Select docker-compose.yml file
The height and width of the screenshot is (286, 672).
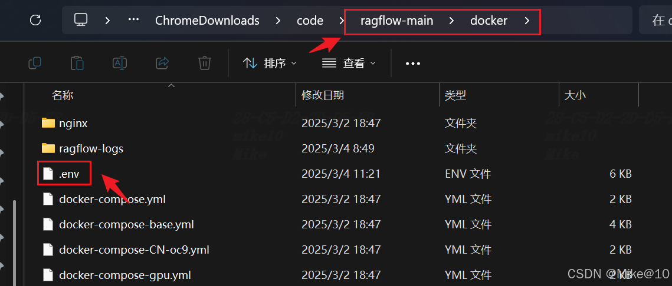tap(112, 199)
